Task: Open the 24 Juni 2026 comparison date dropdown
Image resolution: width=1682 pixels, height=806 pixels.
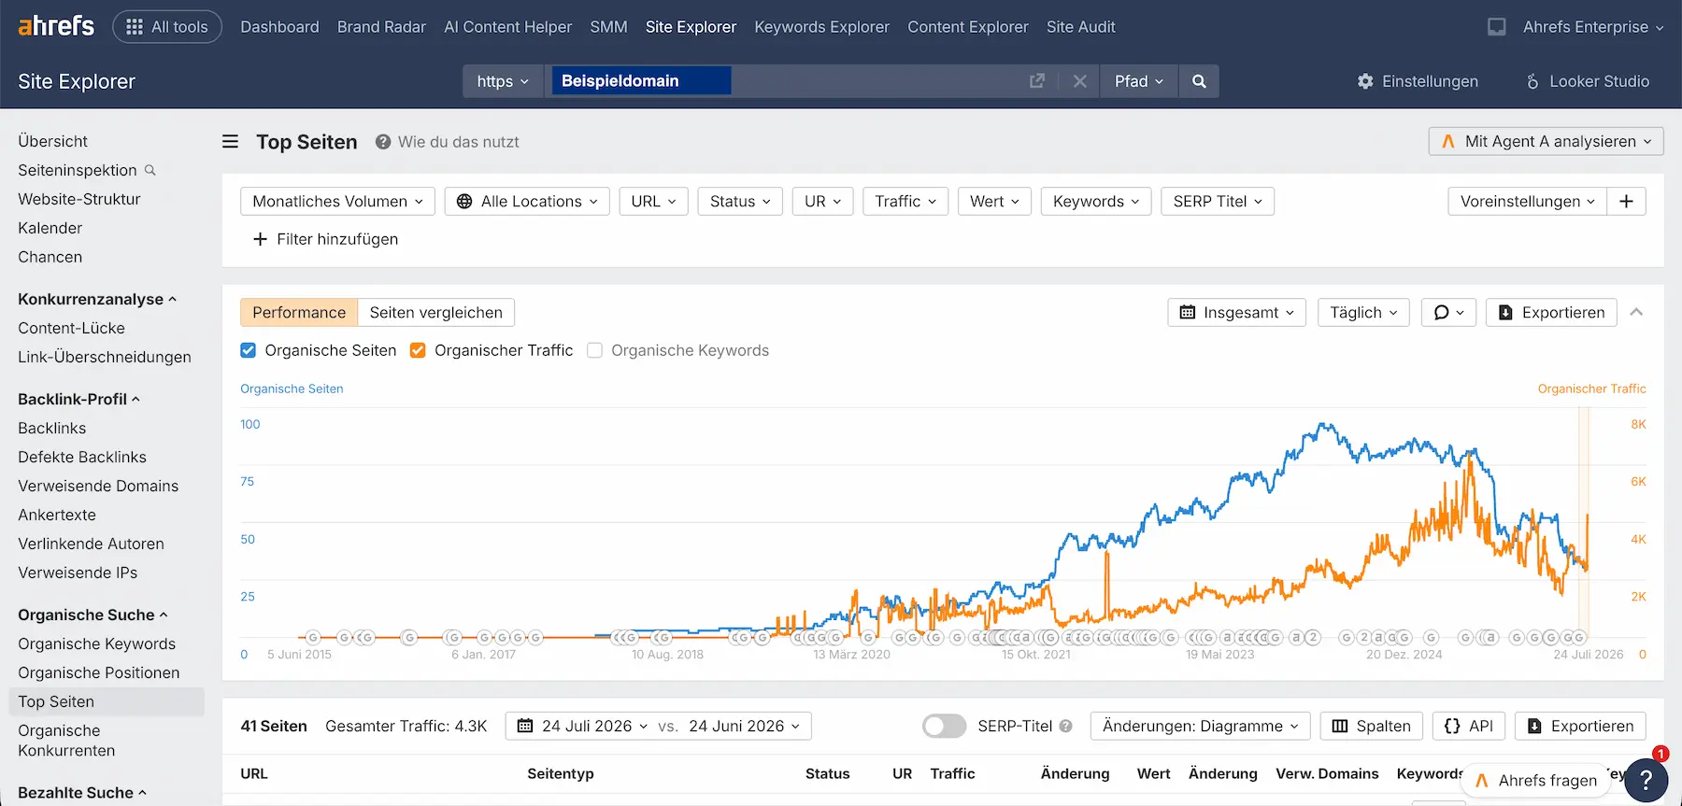Action: (745, 727)
